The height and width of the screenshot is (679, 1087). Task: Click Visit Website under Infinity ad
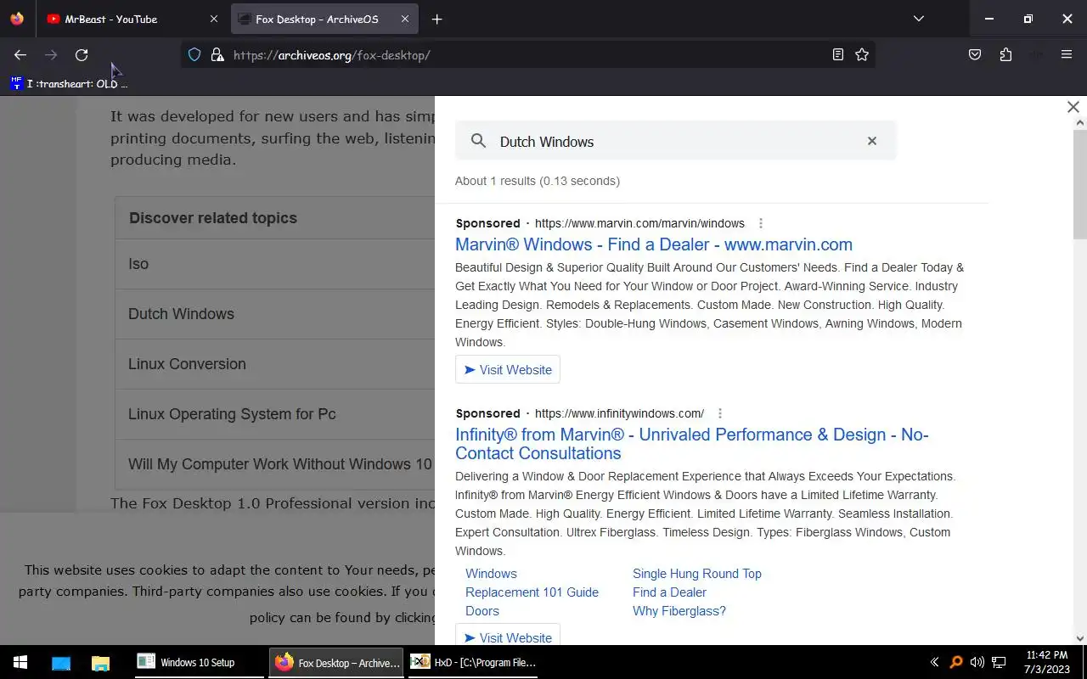point(508,636)
